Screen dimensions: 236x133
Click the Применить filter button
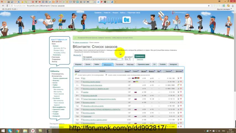tap(140, 56)
